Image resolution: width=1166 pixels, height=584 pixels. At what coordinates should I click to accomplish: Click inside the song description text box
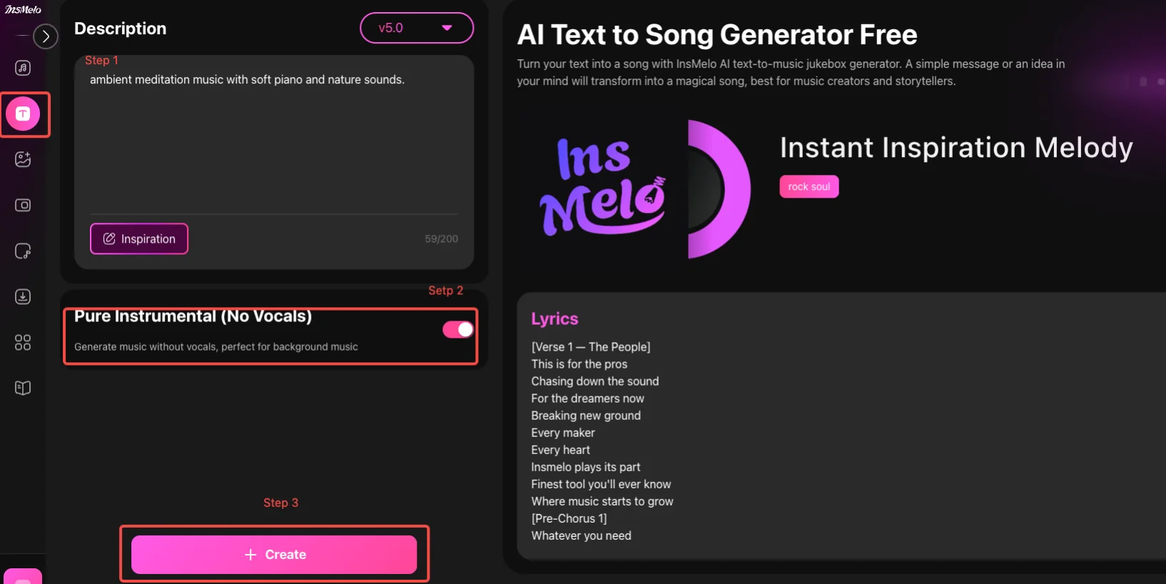[274, 143]
